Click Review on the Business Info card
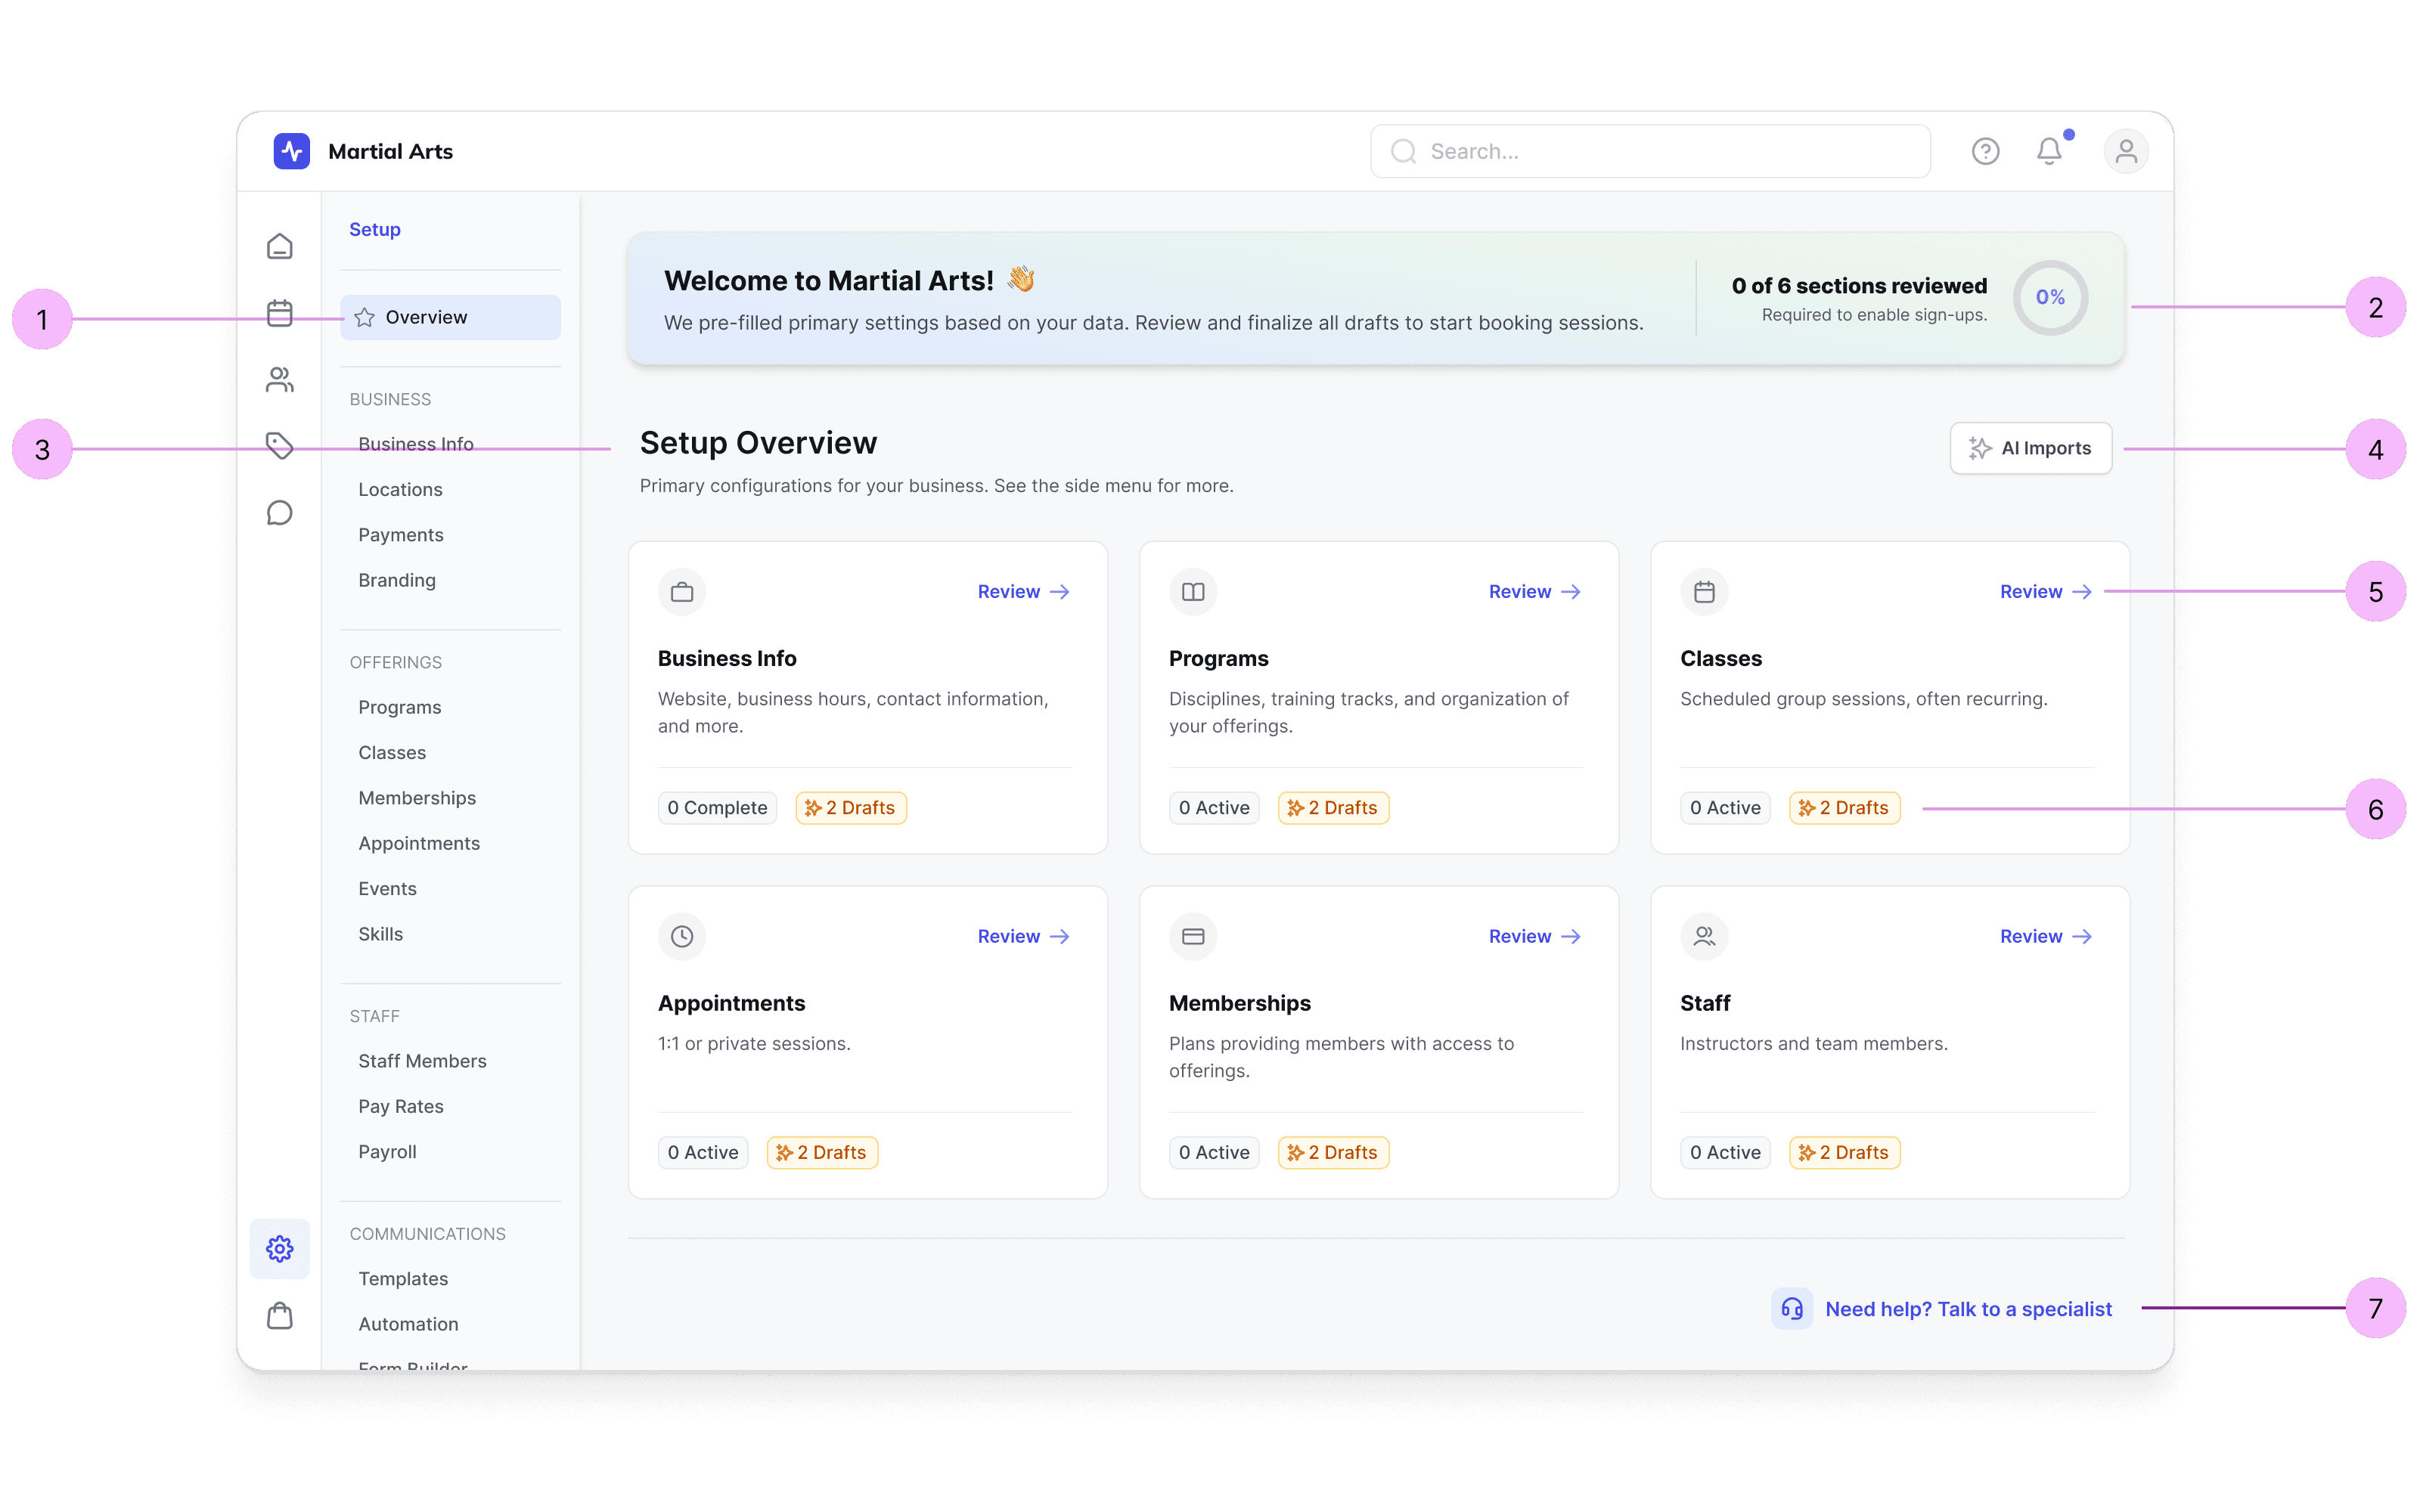This screenshot has height=1512, width=2420. [x=1024, y=592]
